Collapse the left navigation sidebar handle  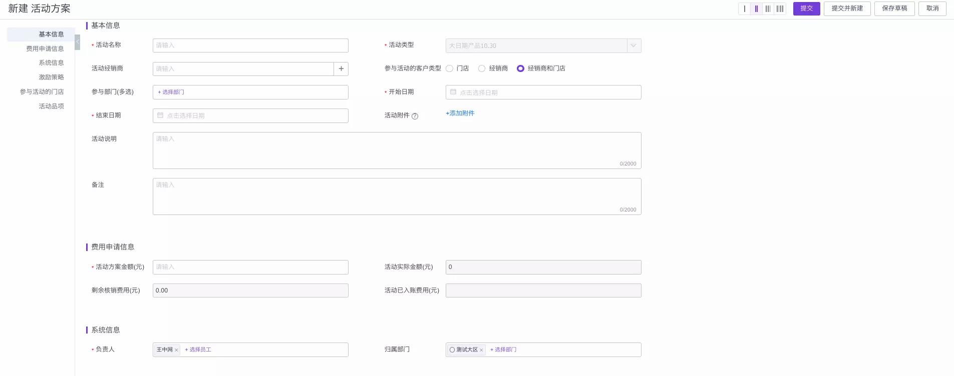[x=78, y=42]
